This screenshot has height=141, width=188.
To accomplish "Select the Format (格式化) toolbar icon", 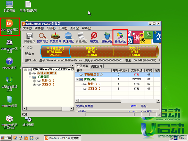I will (94, 38).
